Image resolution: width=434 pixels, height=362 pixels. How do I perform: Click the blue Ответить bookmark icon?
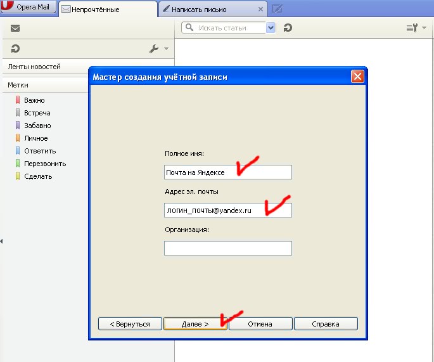pyautogui.click(x=18, y=151)
